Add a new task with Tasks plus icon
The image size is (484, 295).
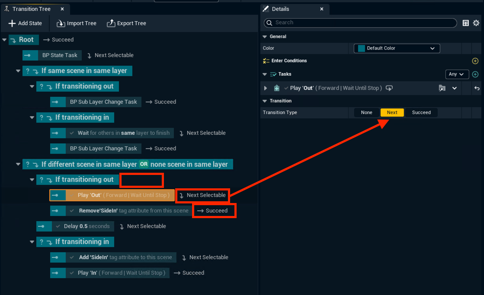[475, 74]
